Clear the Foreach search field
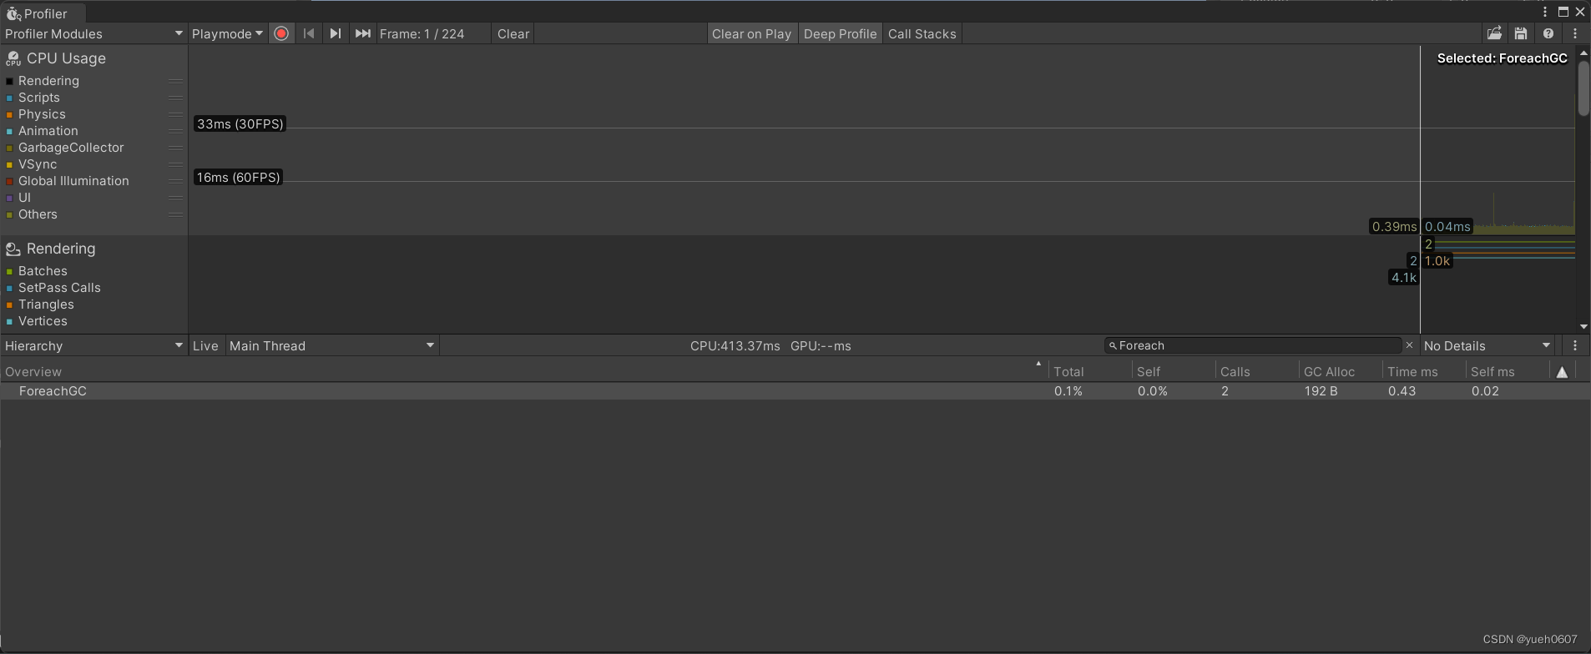 click(x=1410, y=345)
